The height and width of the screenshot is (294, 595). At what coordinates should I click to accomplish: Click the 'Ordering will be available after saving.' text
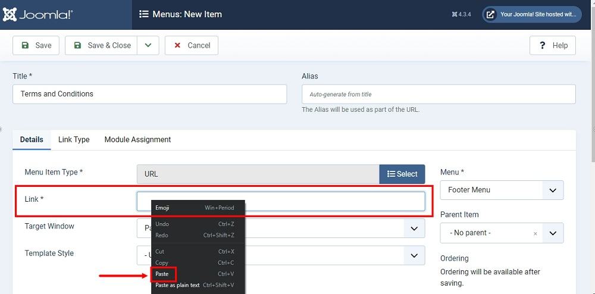(490, 278)
